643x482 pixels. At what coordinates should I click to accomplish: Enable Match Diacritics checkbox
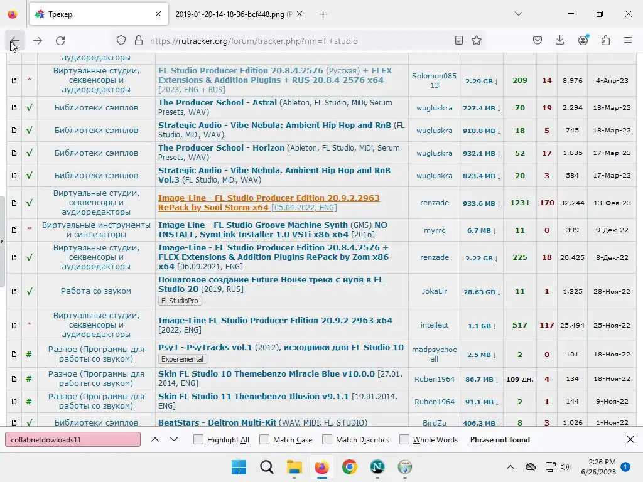coord(327,440)
